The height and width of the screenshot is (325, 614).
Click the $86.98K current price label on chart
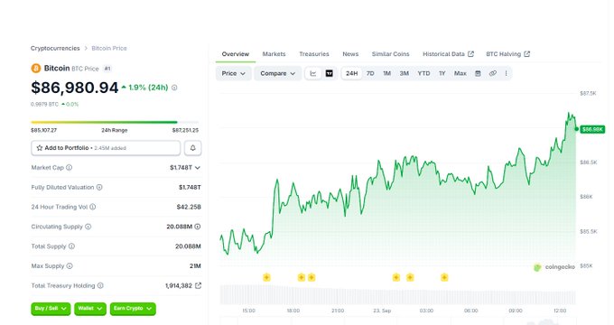click(x=592, y=129)
